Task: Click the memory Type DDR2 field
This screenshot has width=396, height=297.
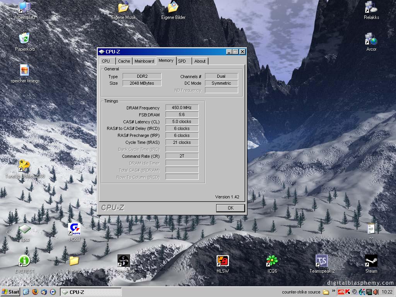Action: [x=142, y=76]
